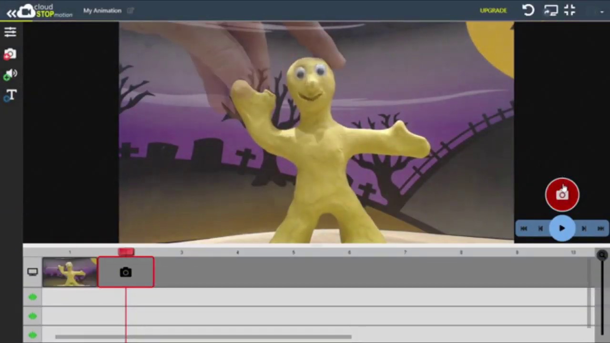Image resolution: width=610 pixels, height=343 pixels.
Task: Click frame number 3 on the ruler
Action: 182,252
